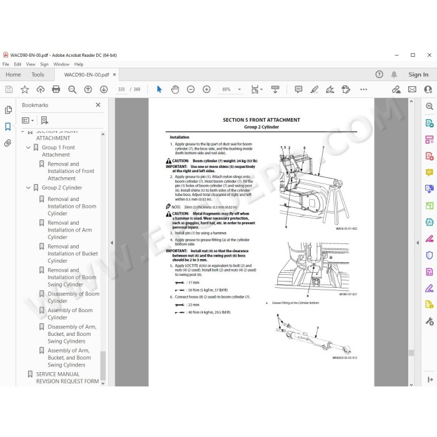Open Removal and Installation of Boom Cylinder bookmark

pyautogui.click(x=72, y=206)
